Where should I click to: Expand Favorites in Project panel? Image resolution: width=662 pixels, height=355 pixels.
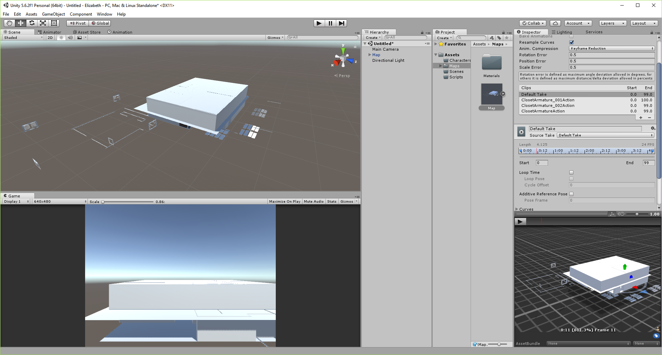(x=436, y=44)
